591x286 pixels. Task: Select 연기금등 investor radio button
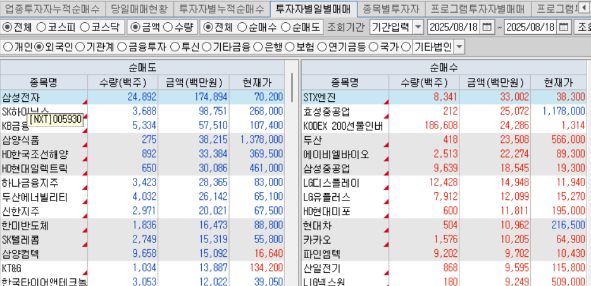click(x=322, y=47)
